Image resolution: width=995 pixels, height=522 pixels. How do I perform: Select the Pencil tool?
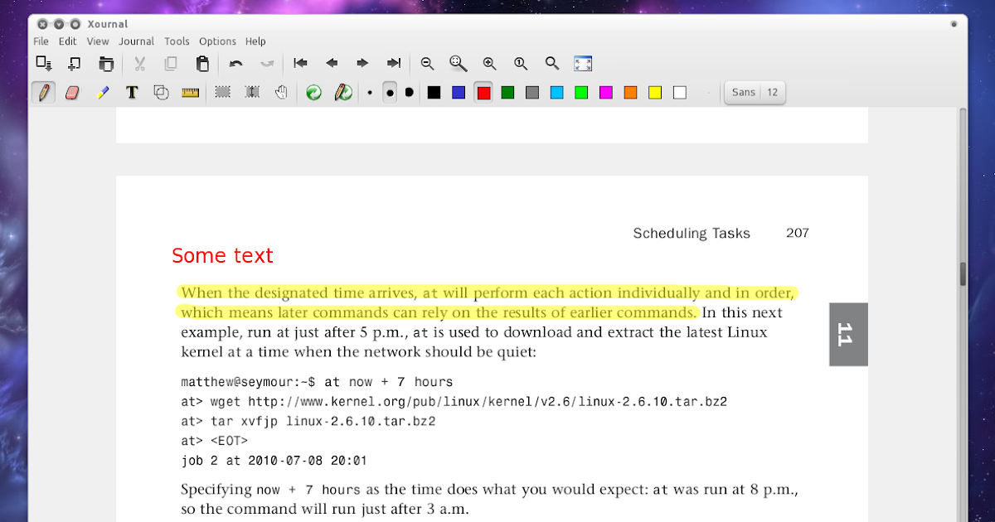coord(44,92)
